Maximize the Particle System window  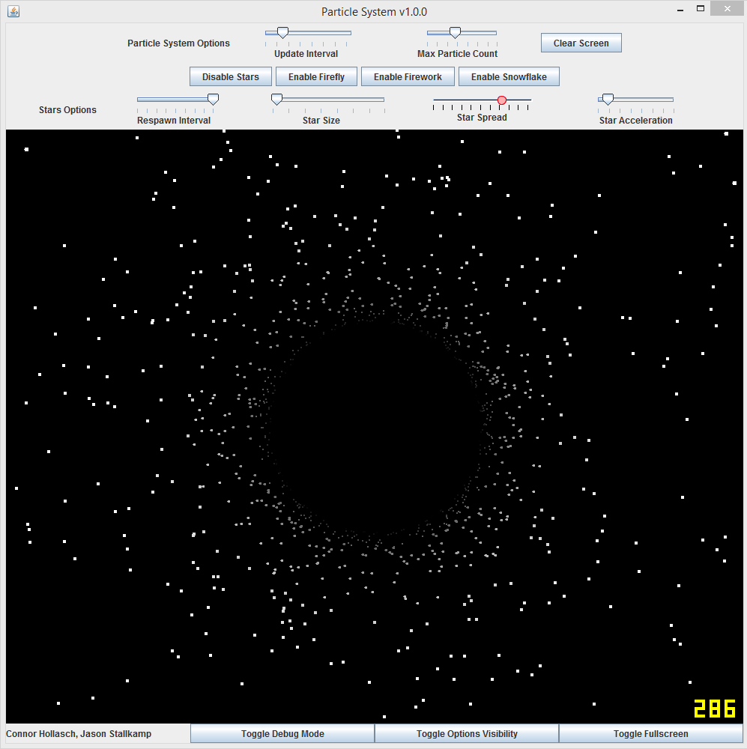pyautogui.click(x=701, y=8)
